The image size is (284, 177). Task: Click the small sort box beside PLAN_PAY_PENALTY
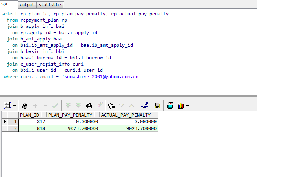tap(97, 115)
